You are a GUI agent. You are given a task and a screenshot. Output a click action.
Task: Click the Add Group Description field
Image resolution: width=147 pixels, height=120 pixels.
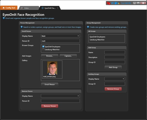(115, 57)
